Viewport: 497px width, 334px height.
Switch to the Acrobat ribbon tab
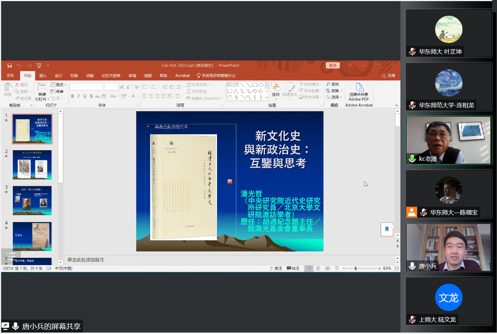pos(182,75)
